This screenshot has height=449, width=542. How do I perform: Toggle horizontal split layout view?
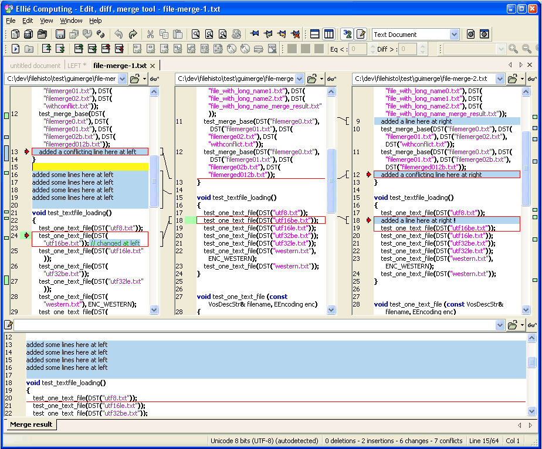coord(315,35)
